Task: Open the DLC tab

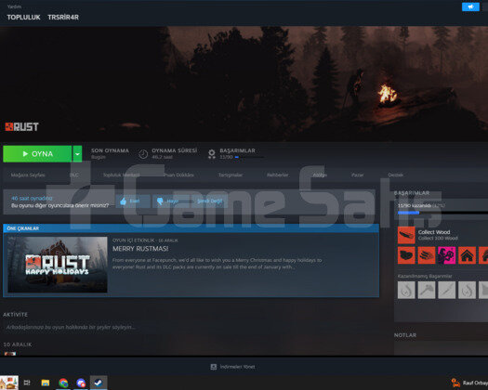Action: pos(74,175)
